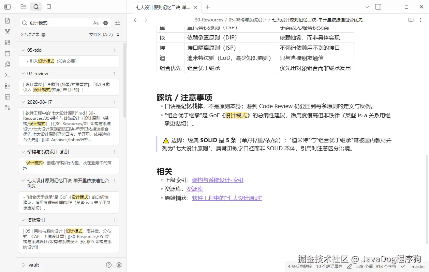Click the 接口隔离原则（ISP） table cell
Viewport: 429px width, 272px height.
click(x=231, y=48)
